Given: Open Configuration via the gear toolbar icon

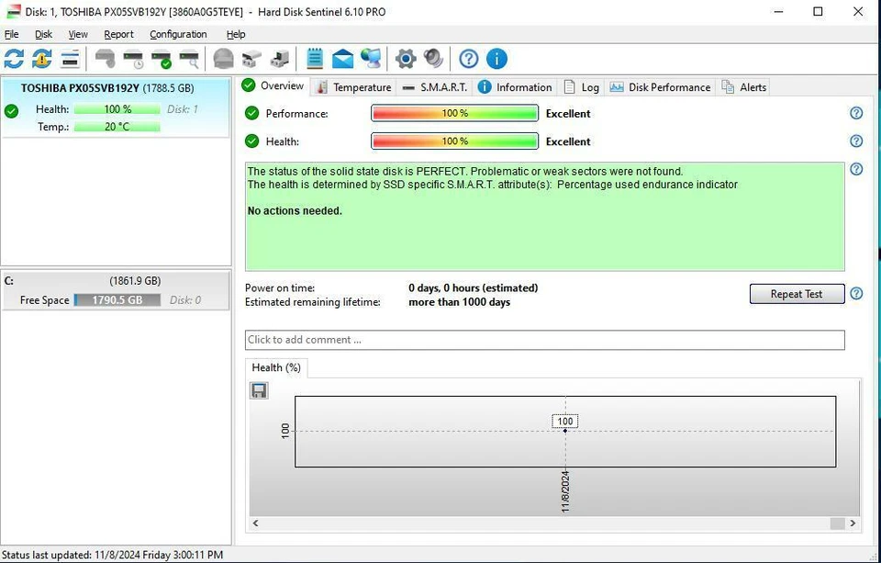Looking at the screenshot, I should coord(404,58).
